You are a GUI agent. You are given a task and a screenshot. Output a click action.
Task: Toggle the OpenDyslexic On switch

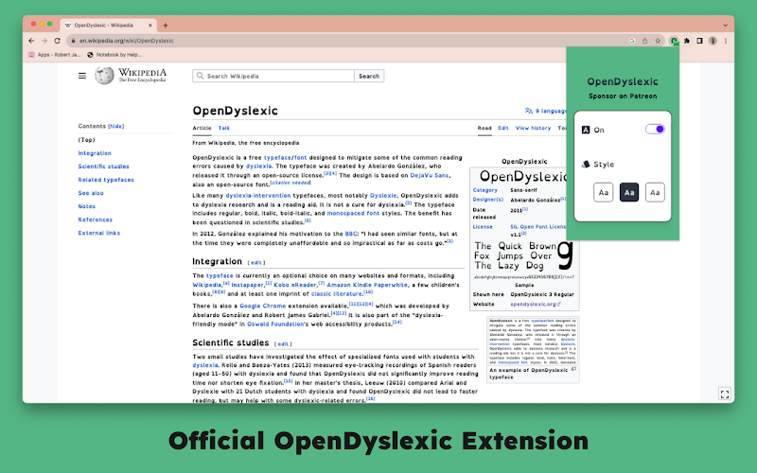click(x=655, y=129)
